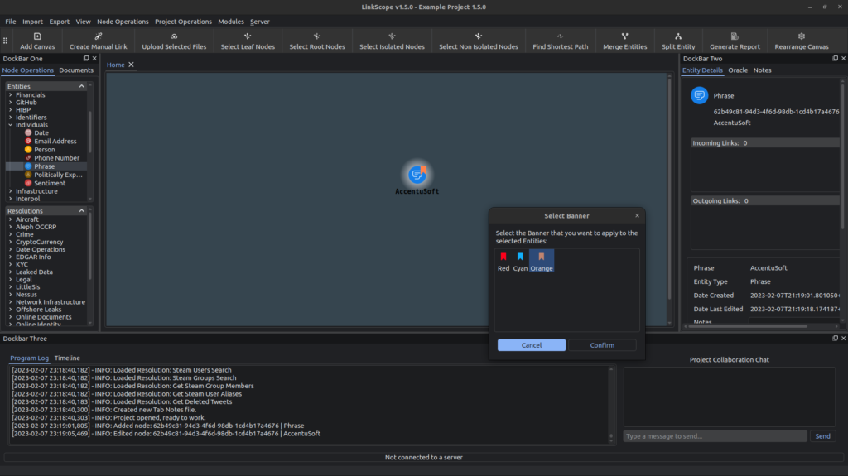This screenshot has width=848, height=476.
Task: Close the Select Banner dialog
Action: [x=637, y=215]
